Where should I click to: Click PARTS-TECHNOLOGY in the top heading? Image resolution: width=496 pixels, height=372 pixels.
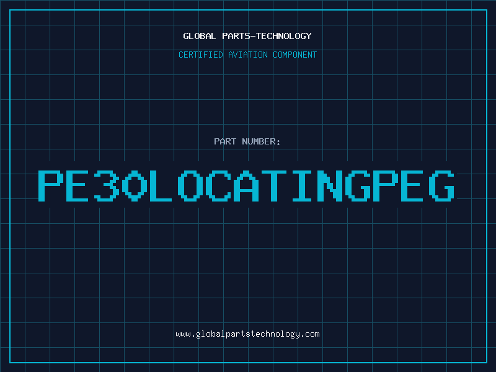(267, 36)
